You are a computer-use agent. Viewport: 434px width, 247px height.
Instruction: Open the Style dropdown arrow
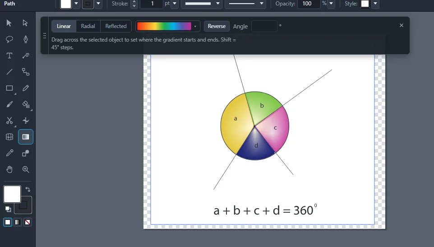point(375,4)
